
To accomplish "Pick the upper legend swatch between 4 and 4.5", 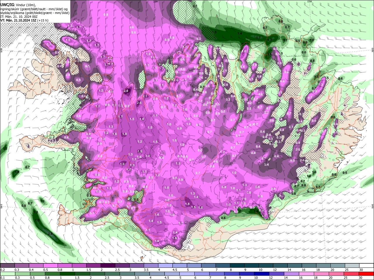I will [x=165, y=265].
